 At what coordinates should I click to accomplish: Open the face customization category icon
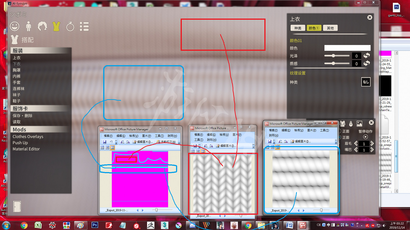(15, 26)
